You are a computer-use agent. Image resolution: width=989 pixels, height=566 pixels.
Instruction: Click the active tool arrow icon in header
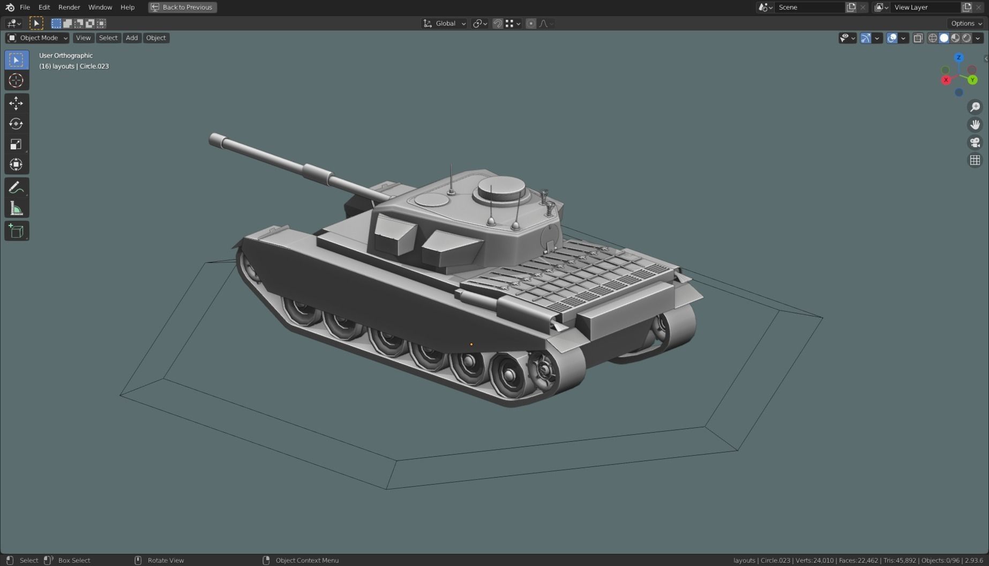(x=36, y=23)
